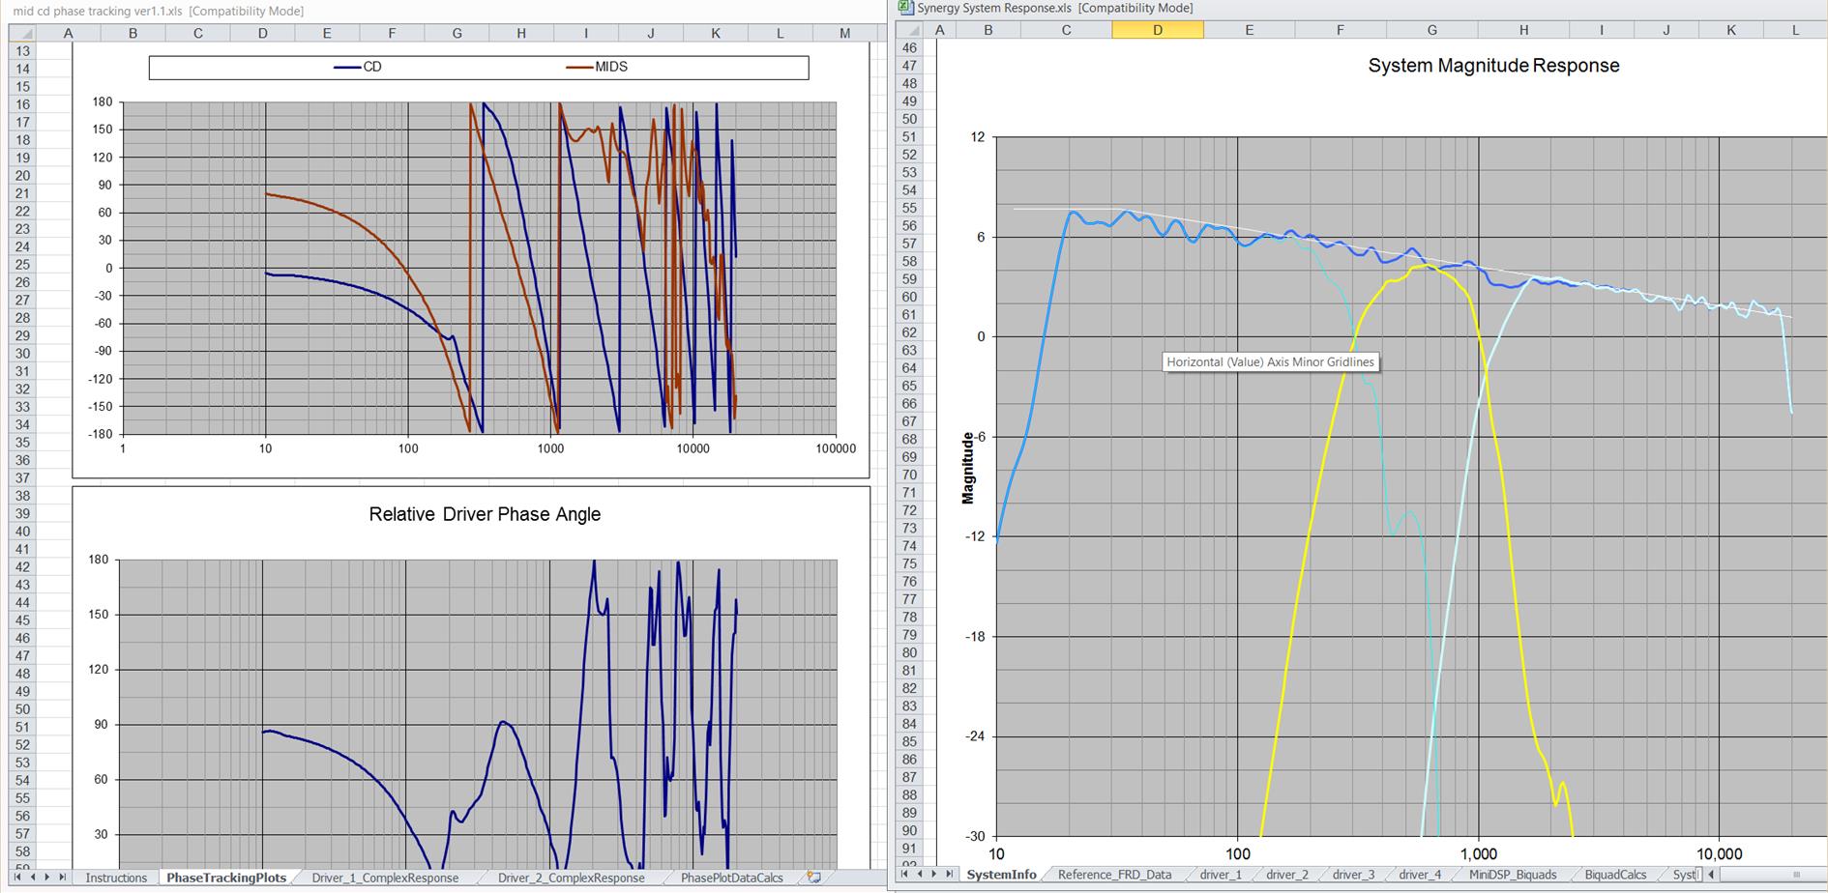This screenshot has width=1828, height=893.
Task: Show next sheet tab in mid cd phase tracking workbook
Action: 47,878
